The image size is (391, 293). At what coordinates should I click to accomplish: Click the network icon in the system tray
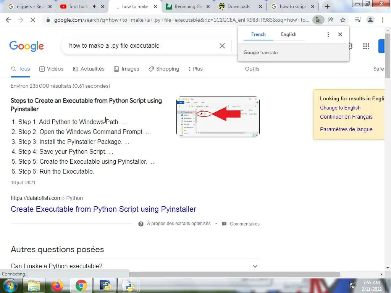point(352,285)
